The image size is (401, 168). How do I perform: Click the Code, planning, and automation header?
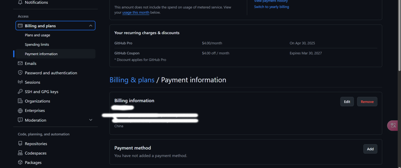tap(44, 134)
